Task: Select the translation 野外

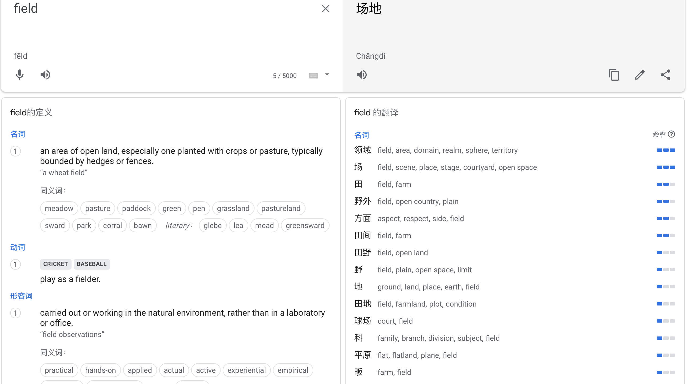Action: [362, 201]
